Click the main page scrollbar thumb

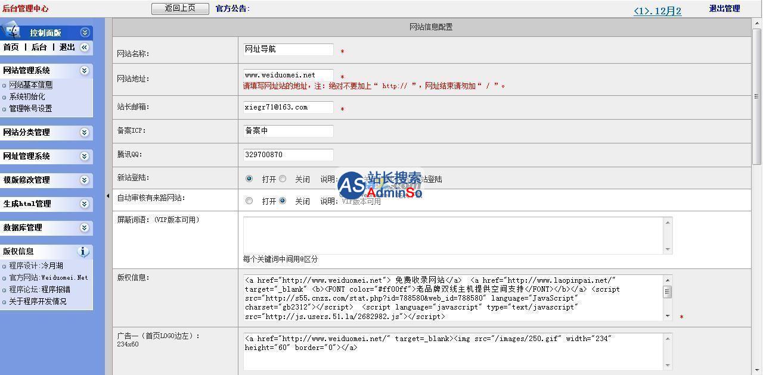(757, 96)
